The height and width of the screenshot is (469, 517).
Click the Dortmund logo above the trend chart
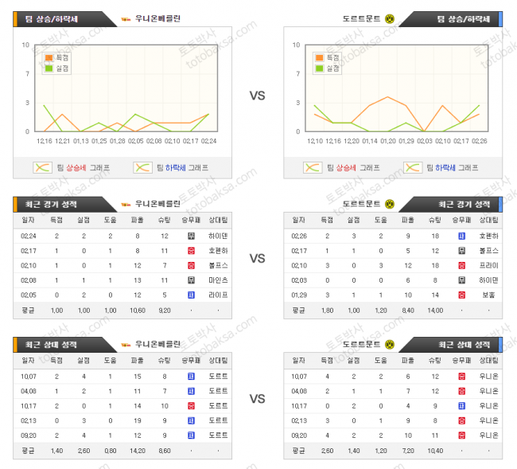390,18
